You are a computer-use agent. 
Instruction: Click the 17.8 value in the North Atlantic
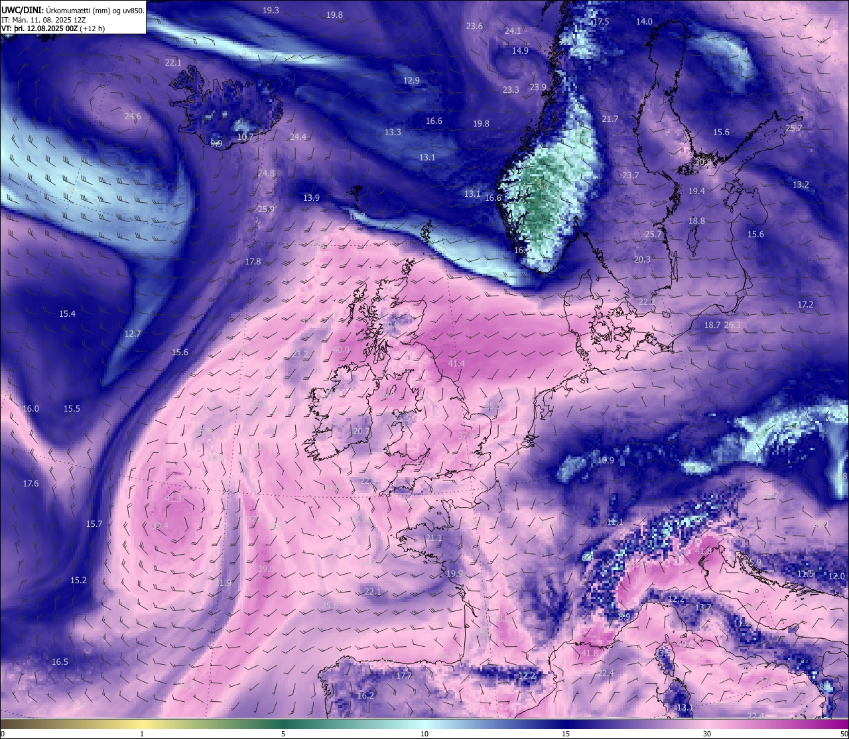[x=253, y=261]
